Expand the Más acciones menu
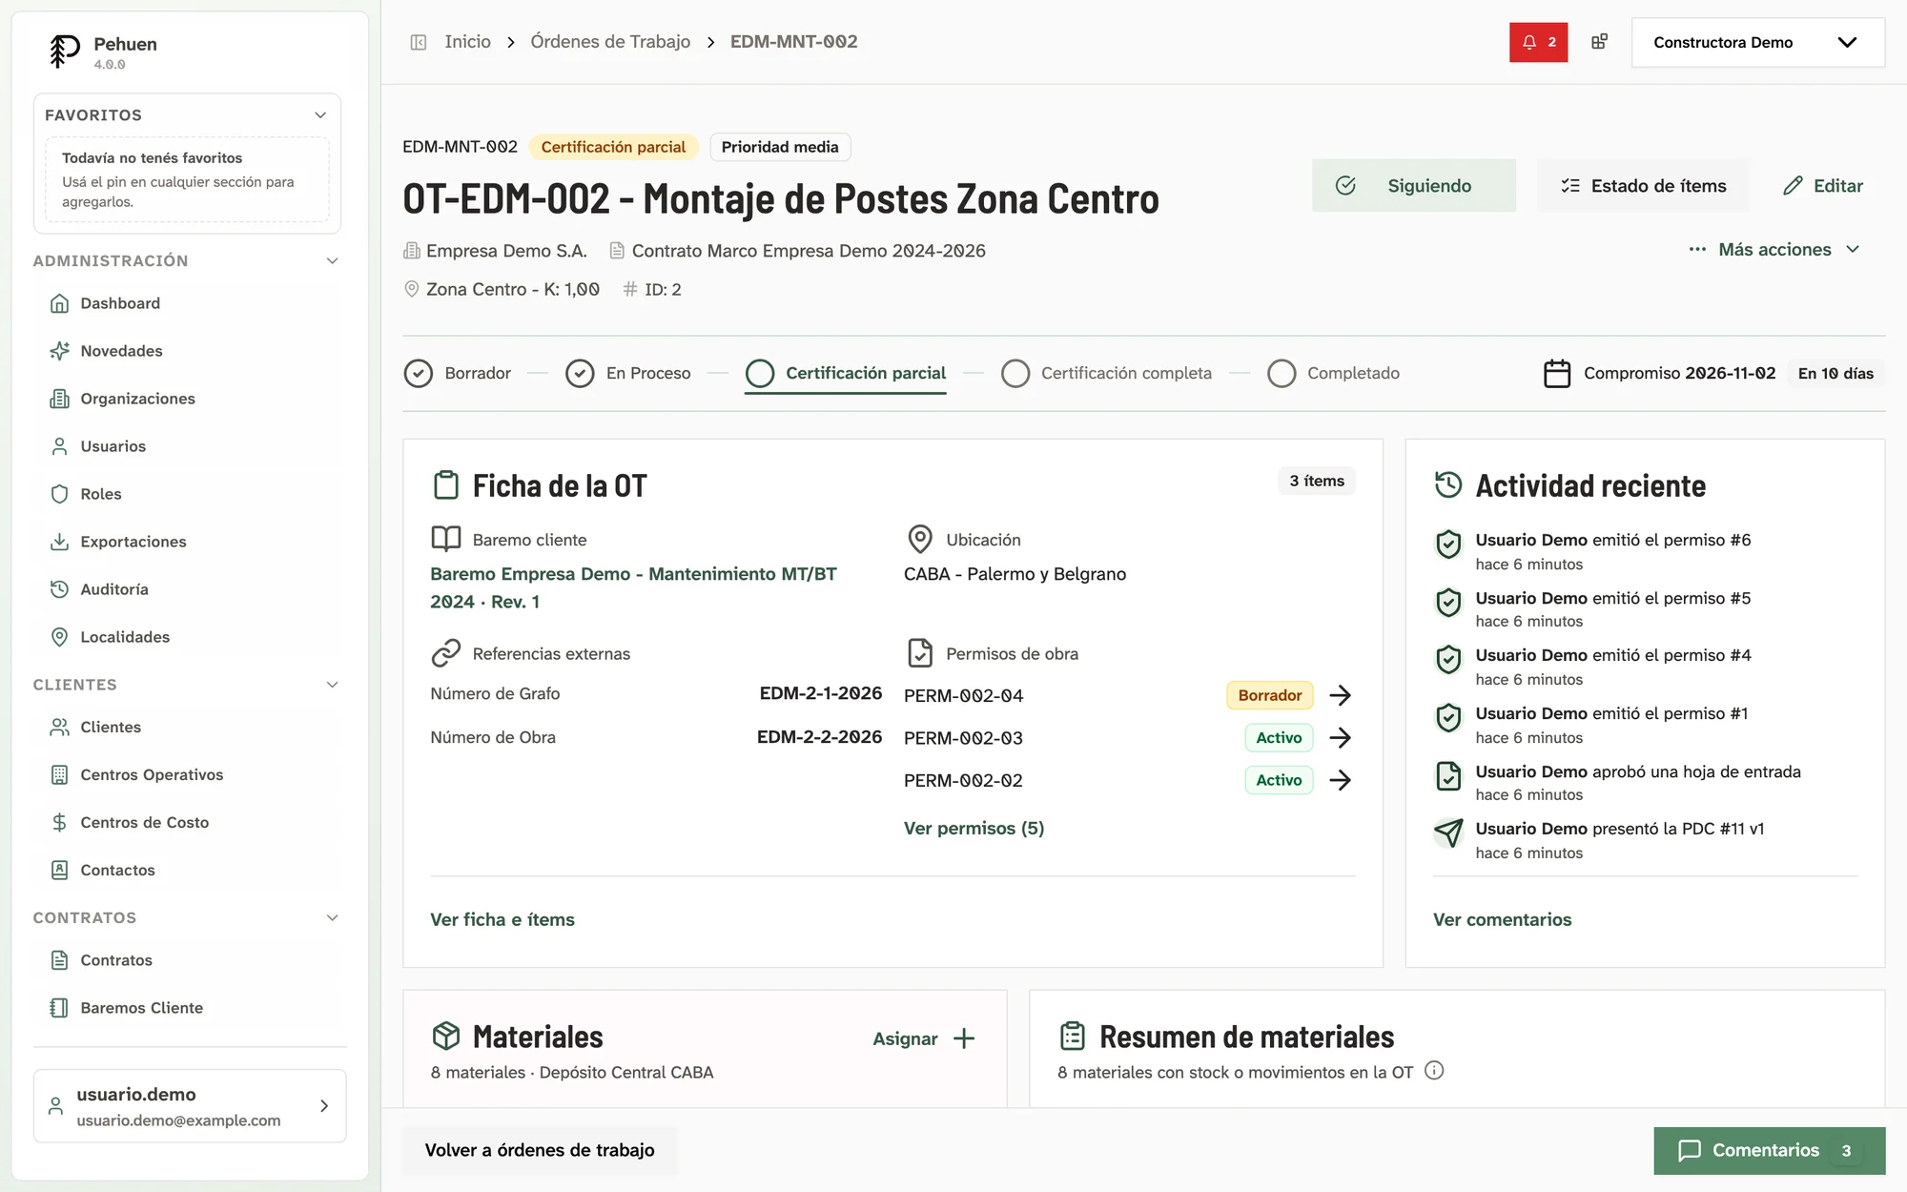Viewport: 1907px width, 1192px height. (x=1774, y=250)
